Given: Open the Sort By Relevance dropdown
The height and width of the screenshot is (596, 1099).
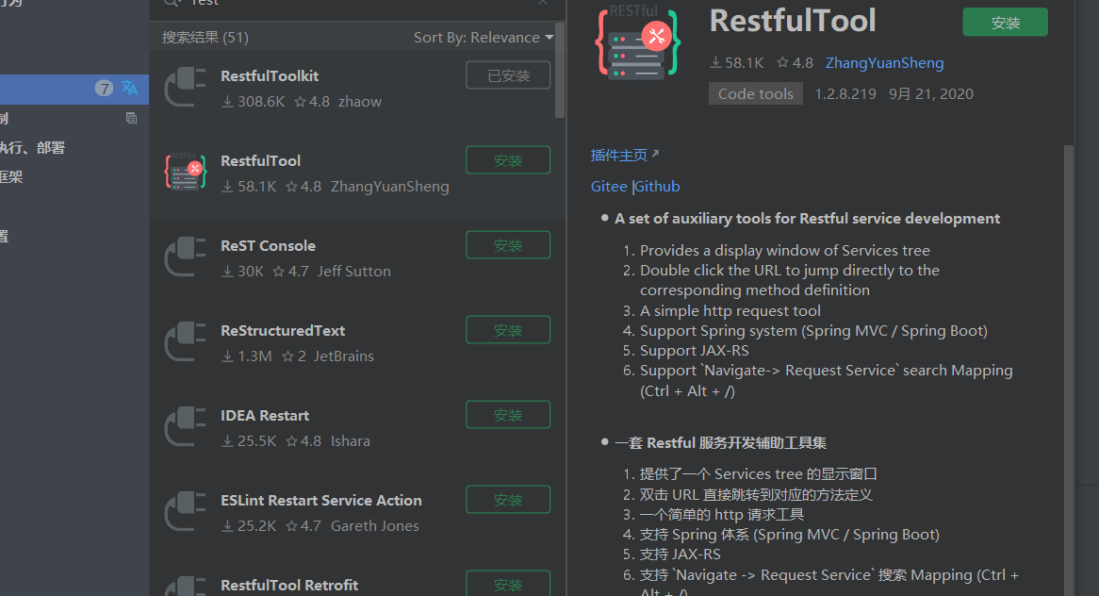Looking at the screenshot, I should click(x=484, y=37).
